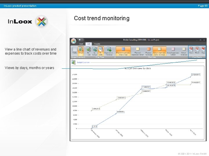Image resolution: width=209 pixels, height=156 pixels.
Task: Click the 15.600,00 $ data label
Action: 146,91
